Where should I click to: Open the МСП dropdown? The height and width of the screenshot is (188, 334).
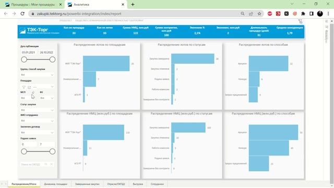pos(28,98)
